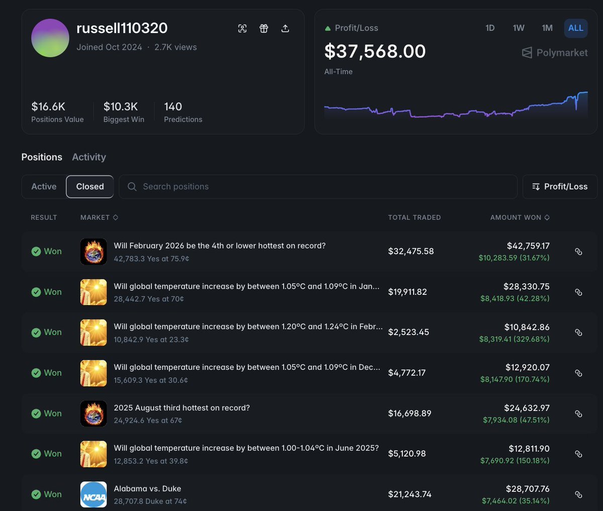Click the $37,568.00 all-time profit value
The image size is (603, 511).
click(375, 51)
